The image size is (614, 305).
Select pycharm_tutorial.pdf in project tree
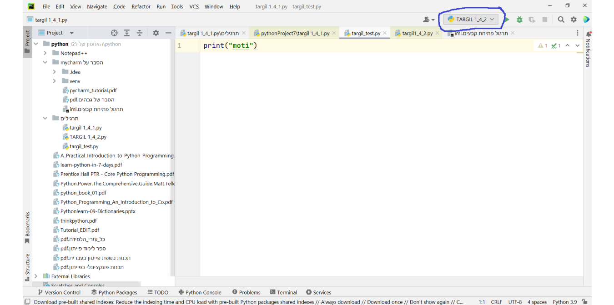pyautogui.click(x=89, y=90)
